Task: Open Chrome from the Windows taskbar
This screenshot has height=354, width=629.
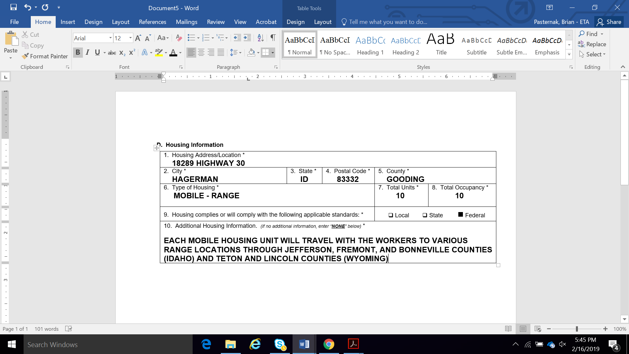Action: 329,344
